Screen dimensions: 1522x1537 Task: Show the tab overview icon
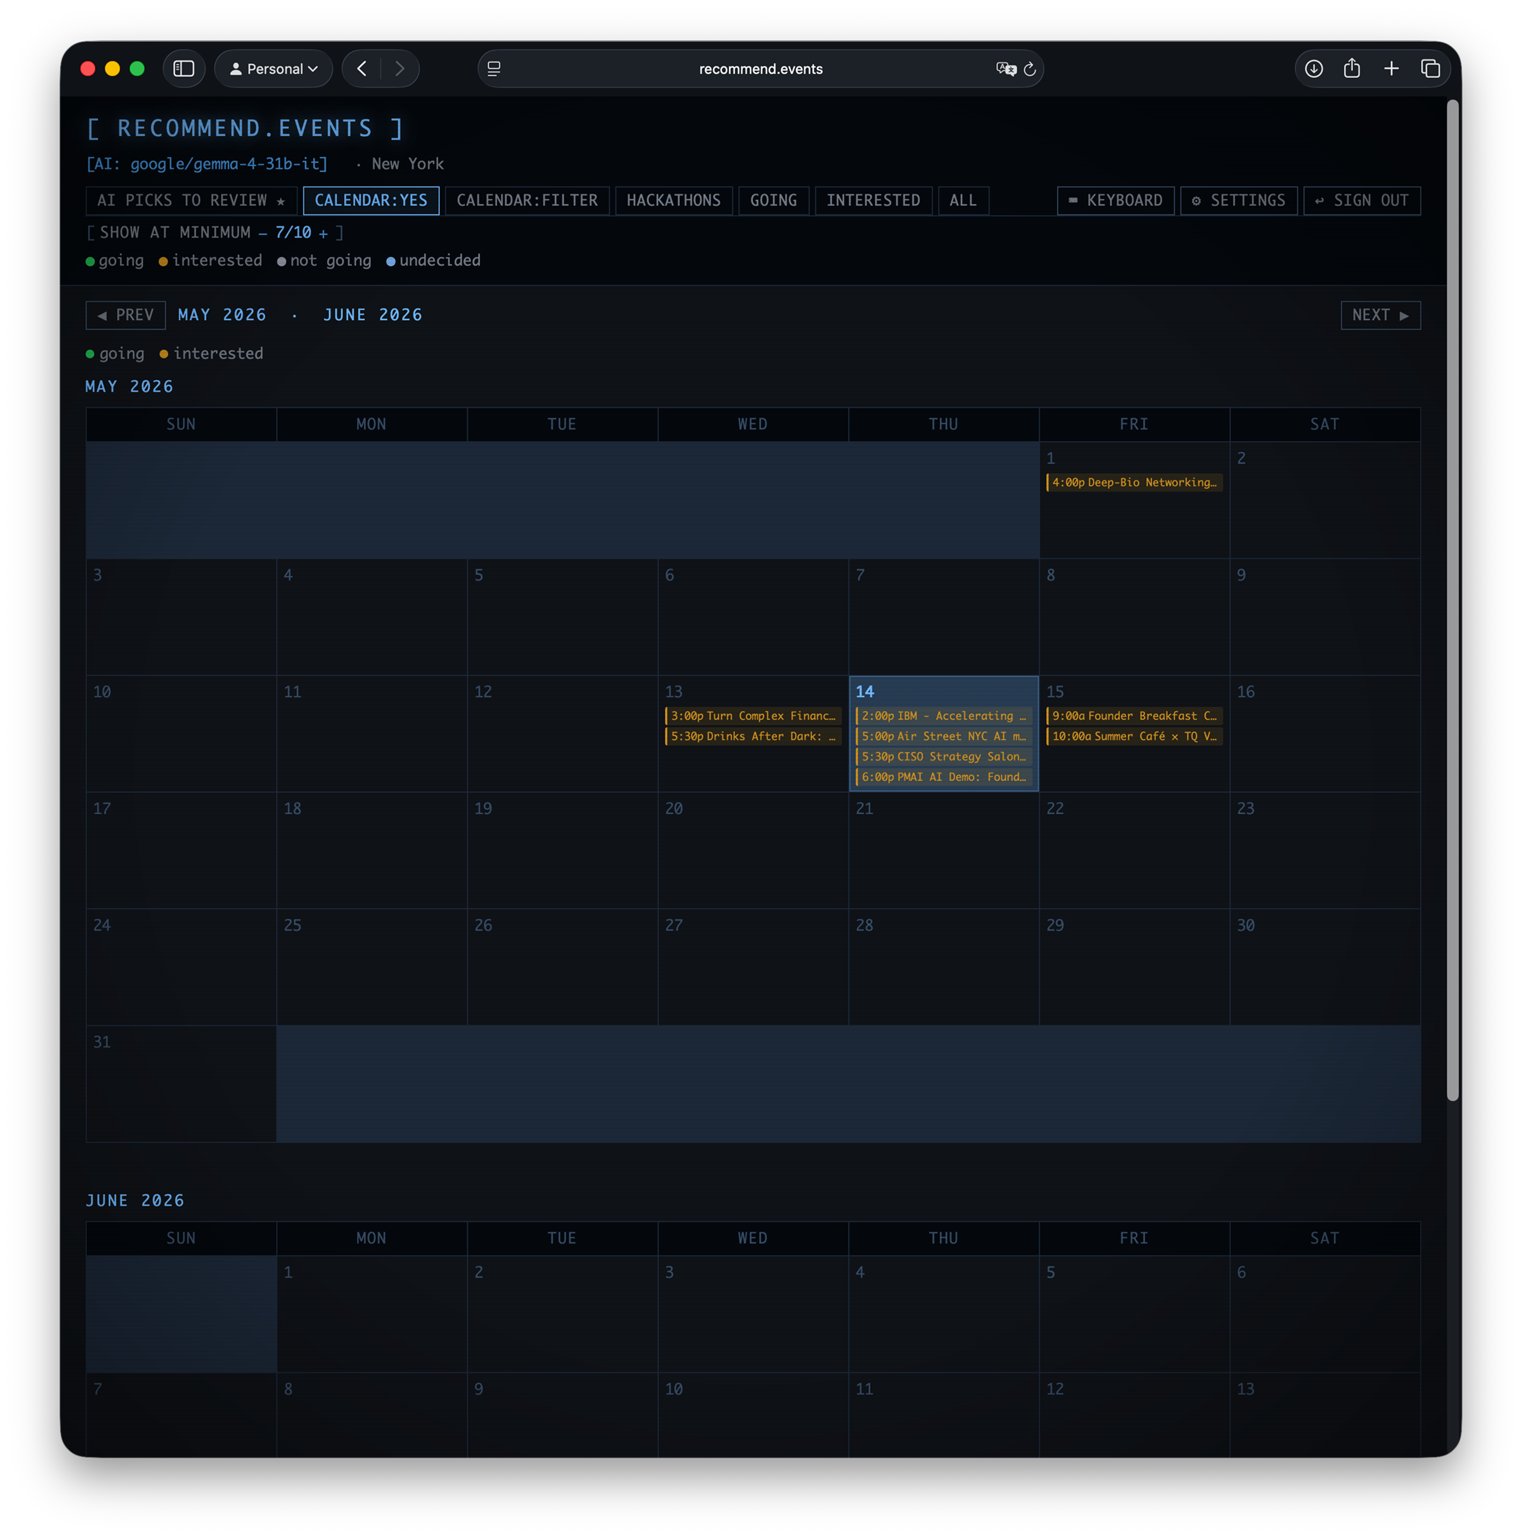[x=1430, y=69]
